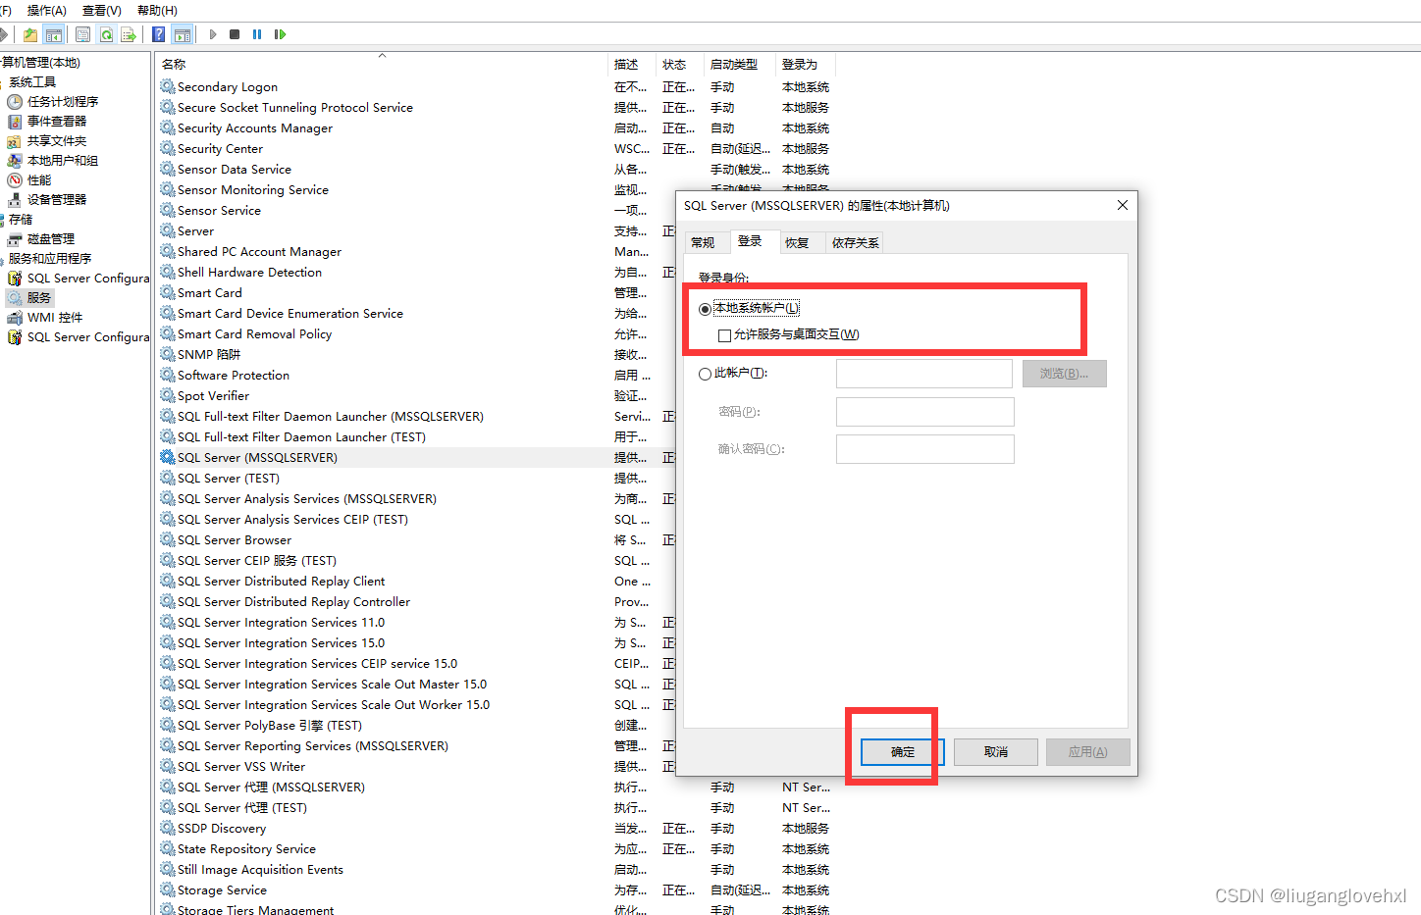The width and height of the screenshot is (1421, 915).
Task: Click gear icon of SQL Server Browser
Action: pyautogui.click(x=168, y=539)
